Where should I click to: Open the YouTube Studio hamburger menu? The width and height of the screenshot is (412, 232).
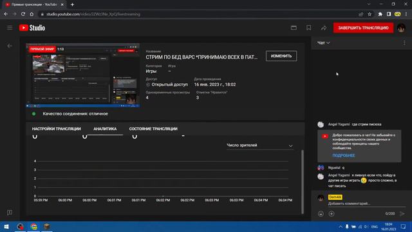(10, 28)
